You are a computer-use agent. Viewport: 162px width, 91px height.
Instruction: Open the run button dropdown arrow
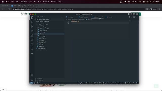131,17
